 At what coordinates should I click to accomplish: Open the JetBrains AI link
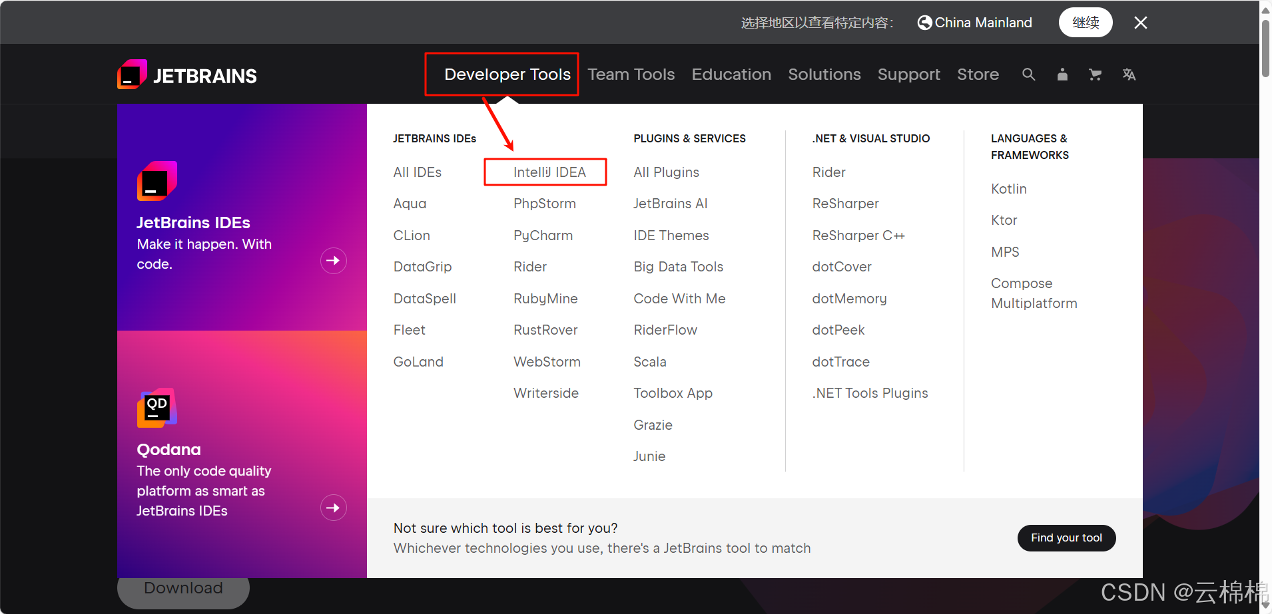point(670,204)
